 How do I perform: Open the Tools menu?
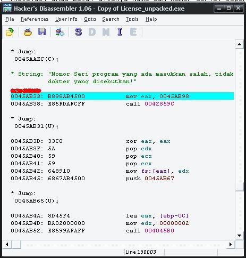132,19
